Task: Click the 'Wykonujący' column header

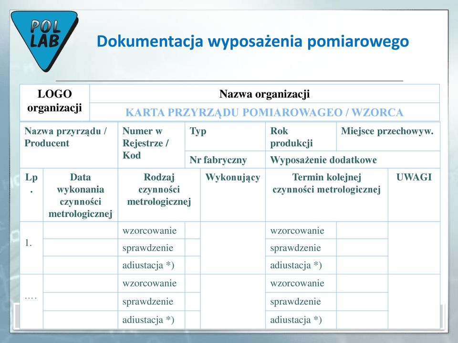Action: 233,195
